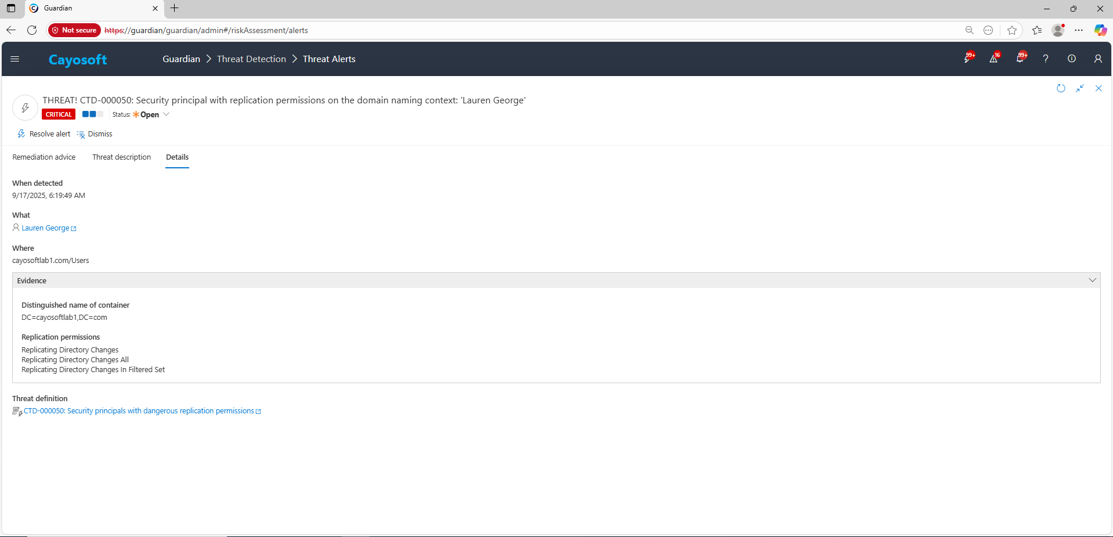
Task: Switch to the Remediation advice tab
Action: pos(44,157)
